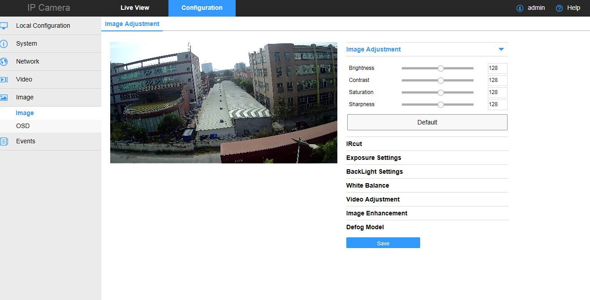
Task: Click the Brightness slider handle
Action: click(441, 69)
